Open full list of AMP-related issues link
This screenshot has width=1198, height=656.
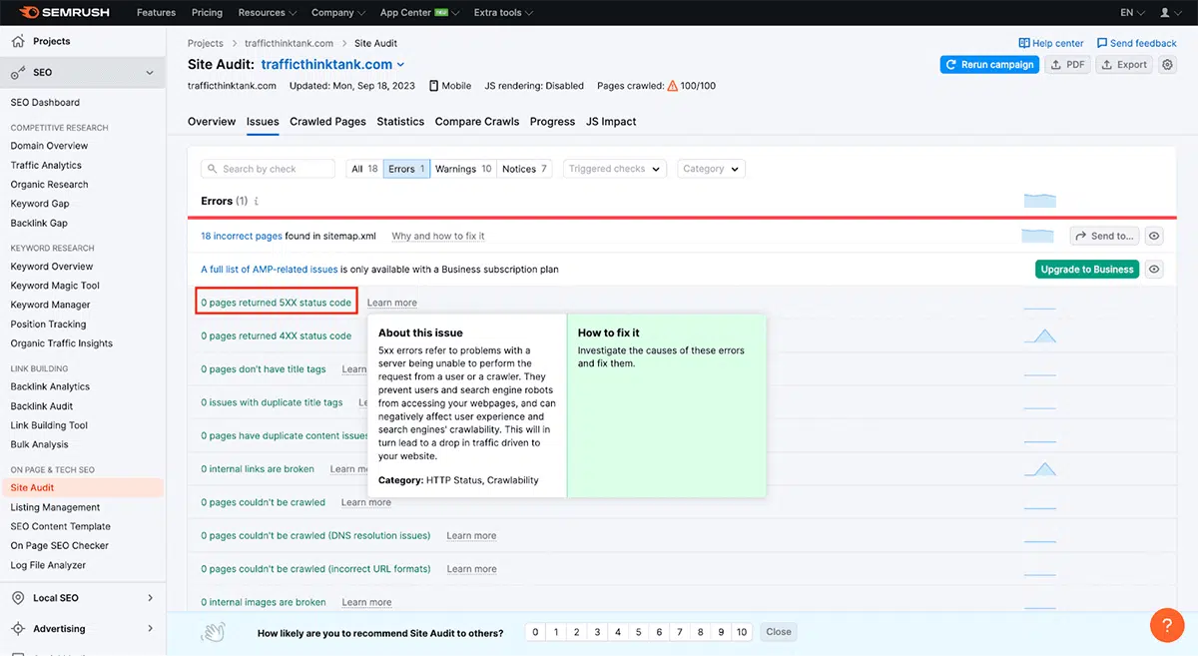pyautogui.click(x=270, y=270)
